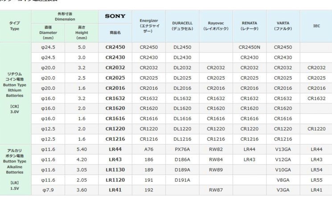Click the 191 Energizer cell

(x=149, y=180)
